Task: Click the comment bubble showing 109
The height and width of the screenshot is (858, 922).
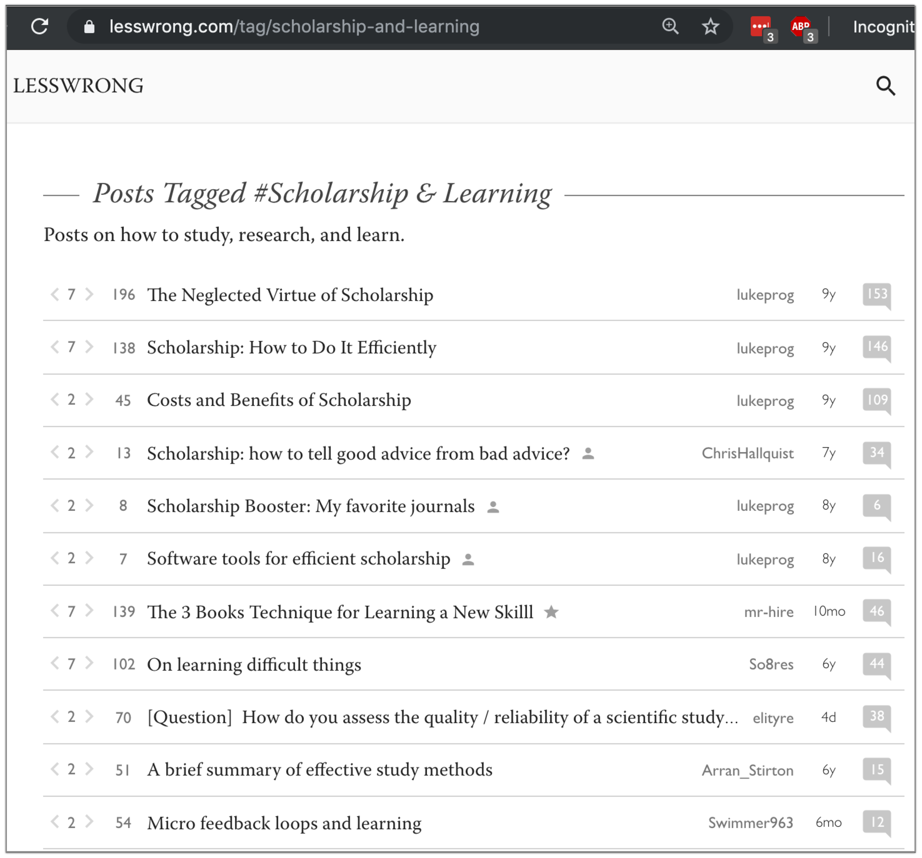Action: pyautogui.click(x=877, y=401)
